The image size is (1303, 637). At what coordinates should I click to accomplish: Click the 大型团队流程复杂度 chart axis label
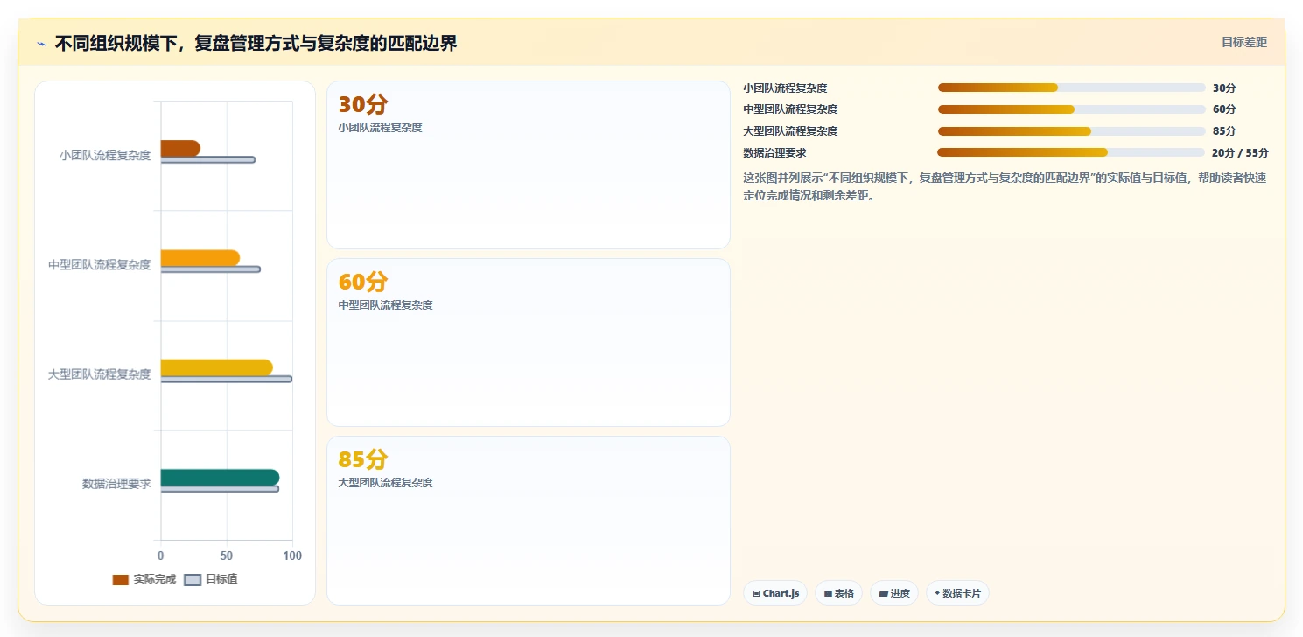[100, 374]
